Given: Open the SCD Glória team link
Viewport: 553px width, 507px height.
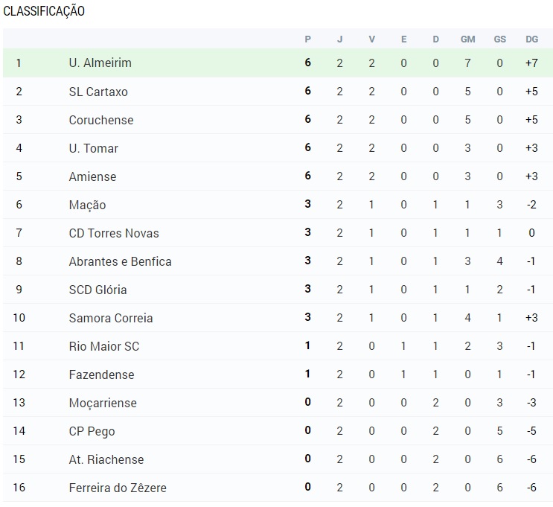Looking at the screenshot, I should (x=98, y=290).
